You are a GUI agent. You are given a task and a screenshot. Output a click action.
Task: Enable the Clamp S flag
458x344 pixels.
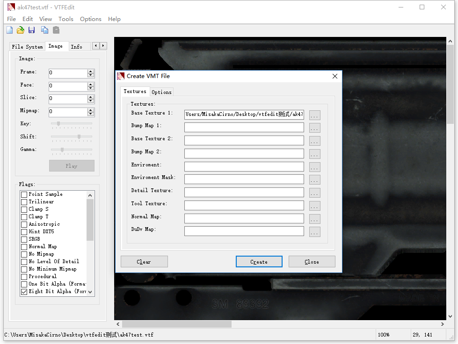point(24,209)
